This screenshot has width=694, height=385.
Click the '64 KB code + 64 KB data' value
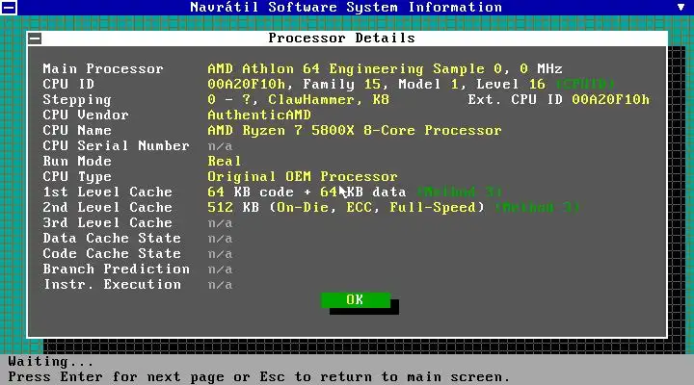click(307, 192)
